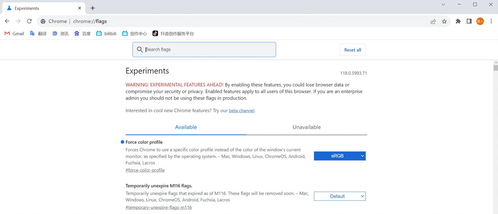Follow the beta channel link
This screenshot has height=214, width=498.
click(x=241, y=111)
